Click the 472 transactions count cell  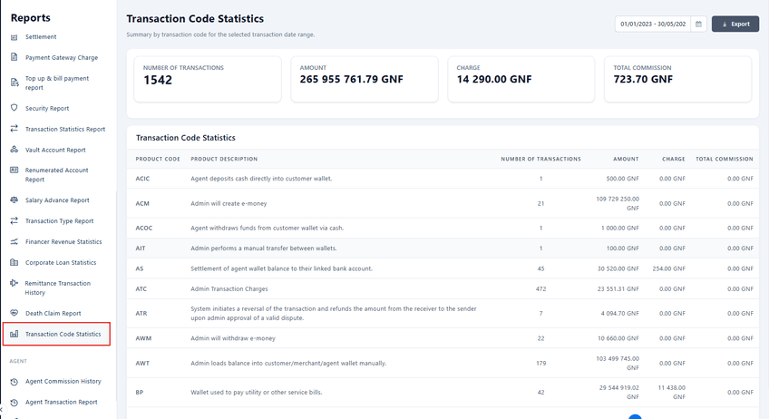point(540,289)
